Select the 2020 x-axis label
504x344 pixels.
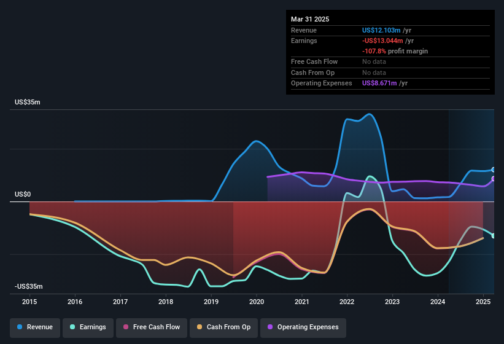(x=257, y=302)
